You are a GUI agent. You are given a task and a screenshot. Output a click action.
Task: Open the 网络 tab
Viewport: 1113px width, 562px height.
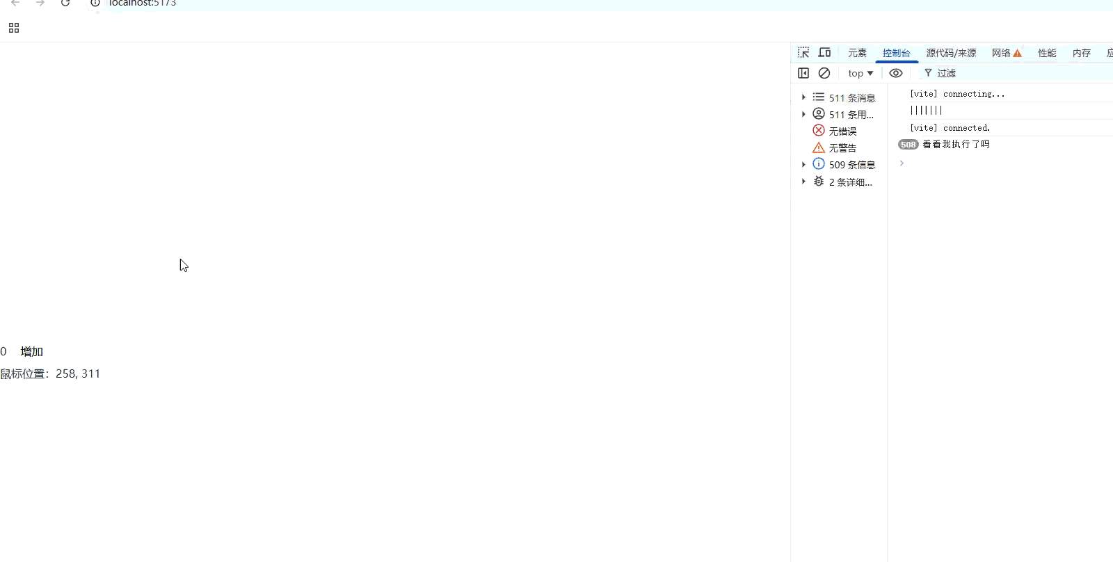pos(1006,53)
